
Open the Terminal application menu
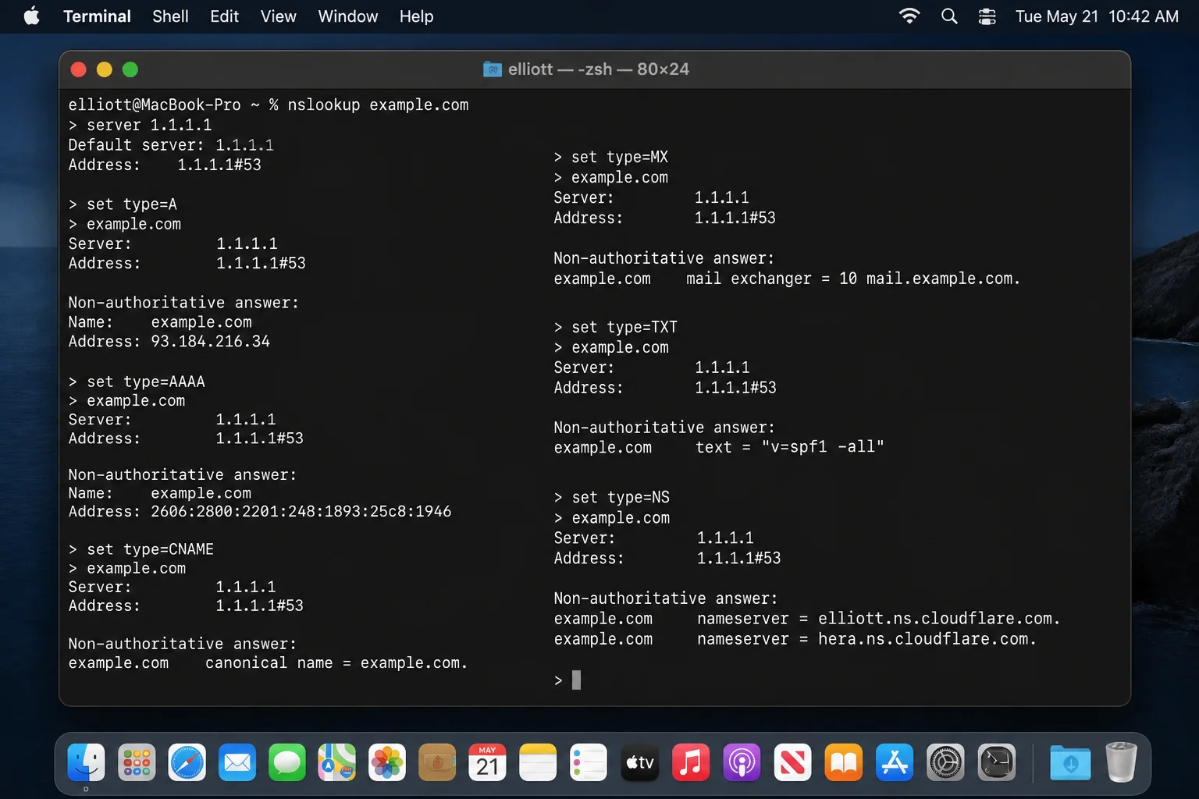(x=97, y=16)
